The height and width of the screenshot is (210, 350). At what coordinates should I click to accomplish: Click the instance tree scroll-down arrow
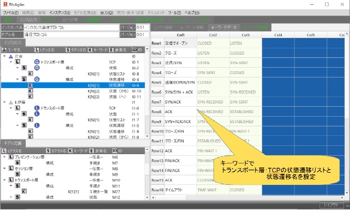[147, 136]
